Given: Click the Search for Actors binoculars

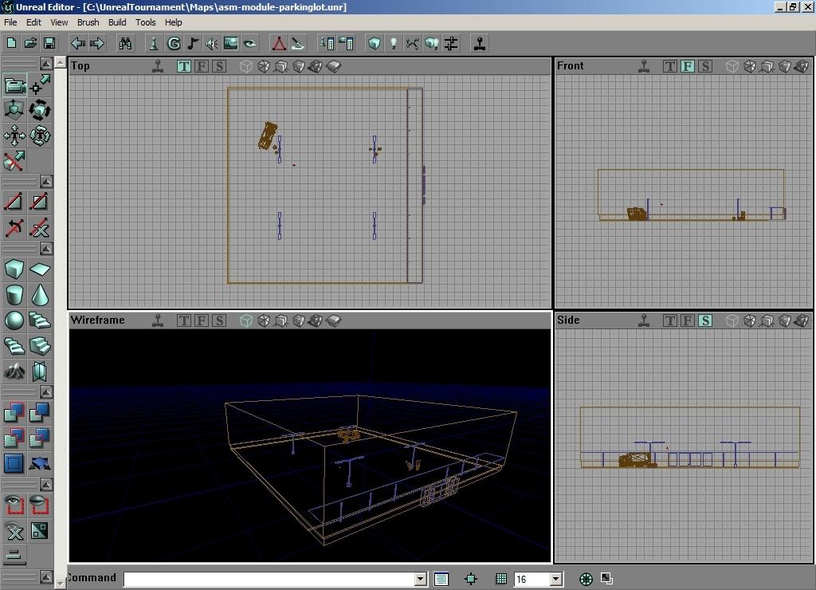Looking at the screenshot, I should (x=125, y=43).
